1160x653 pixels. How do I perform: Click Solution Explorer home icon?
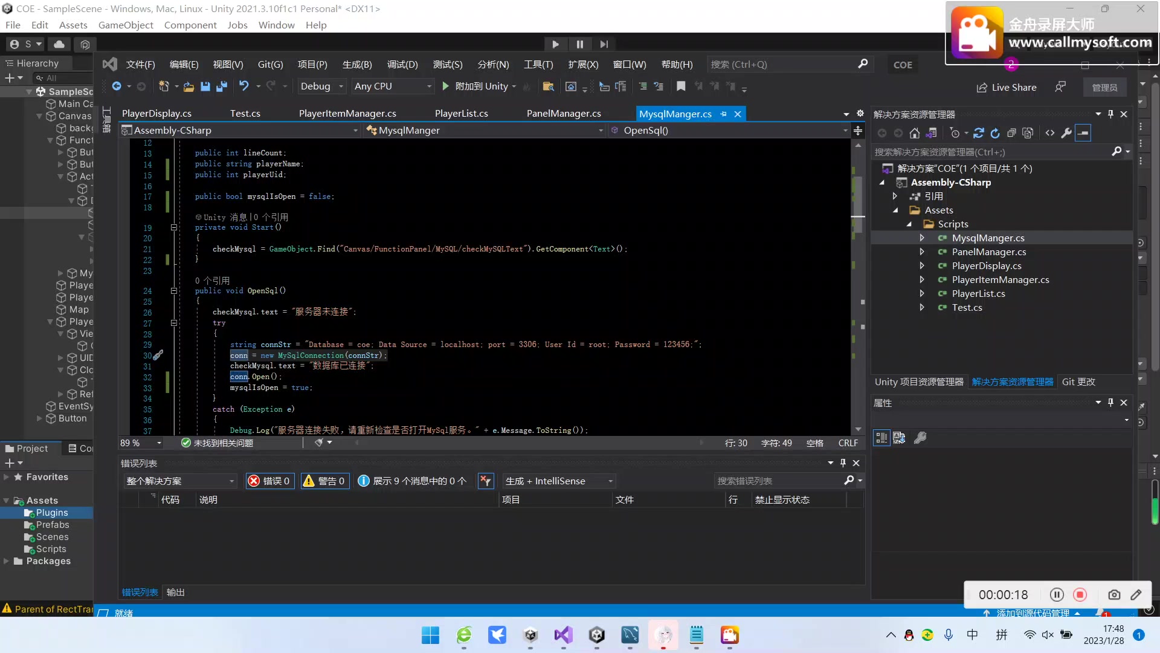[915, 133]
